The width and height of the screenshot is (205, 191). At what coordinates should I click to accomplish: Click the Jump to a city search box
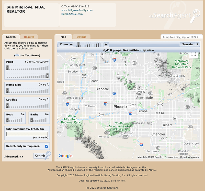pos(181,37)
